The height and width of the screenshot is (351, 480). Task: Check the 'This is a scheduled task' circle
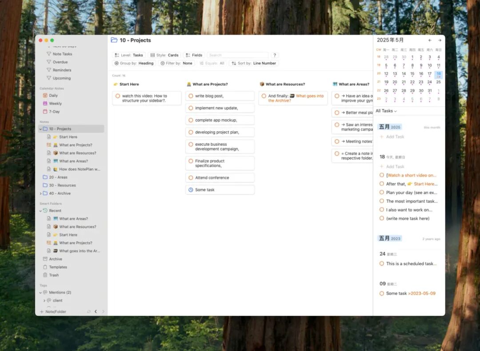coord(382,263)
